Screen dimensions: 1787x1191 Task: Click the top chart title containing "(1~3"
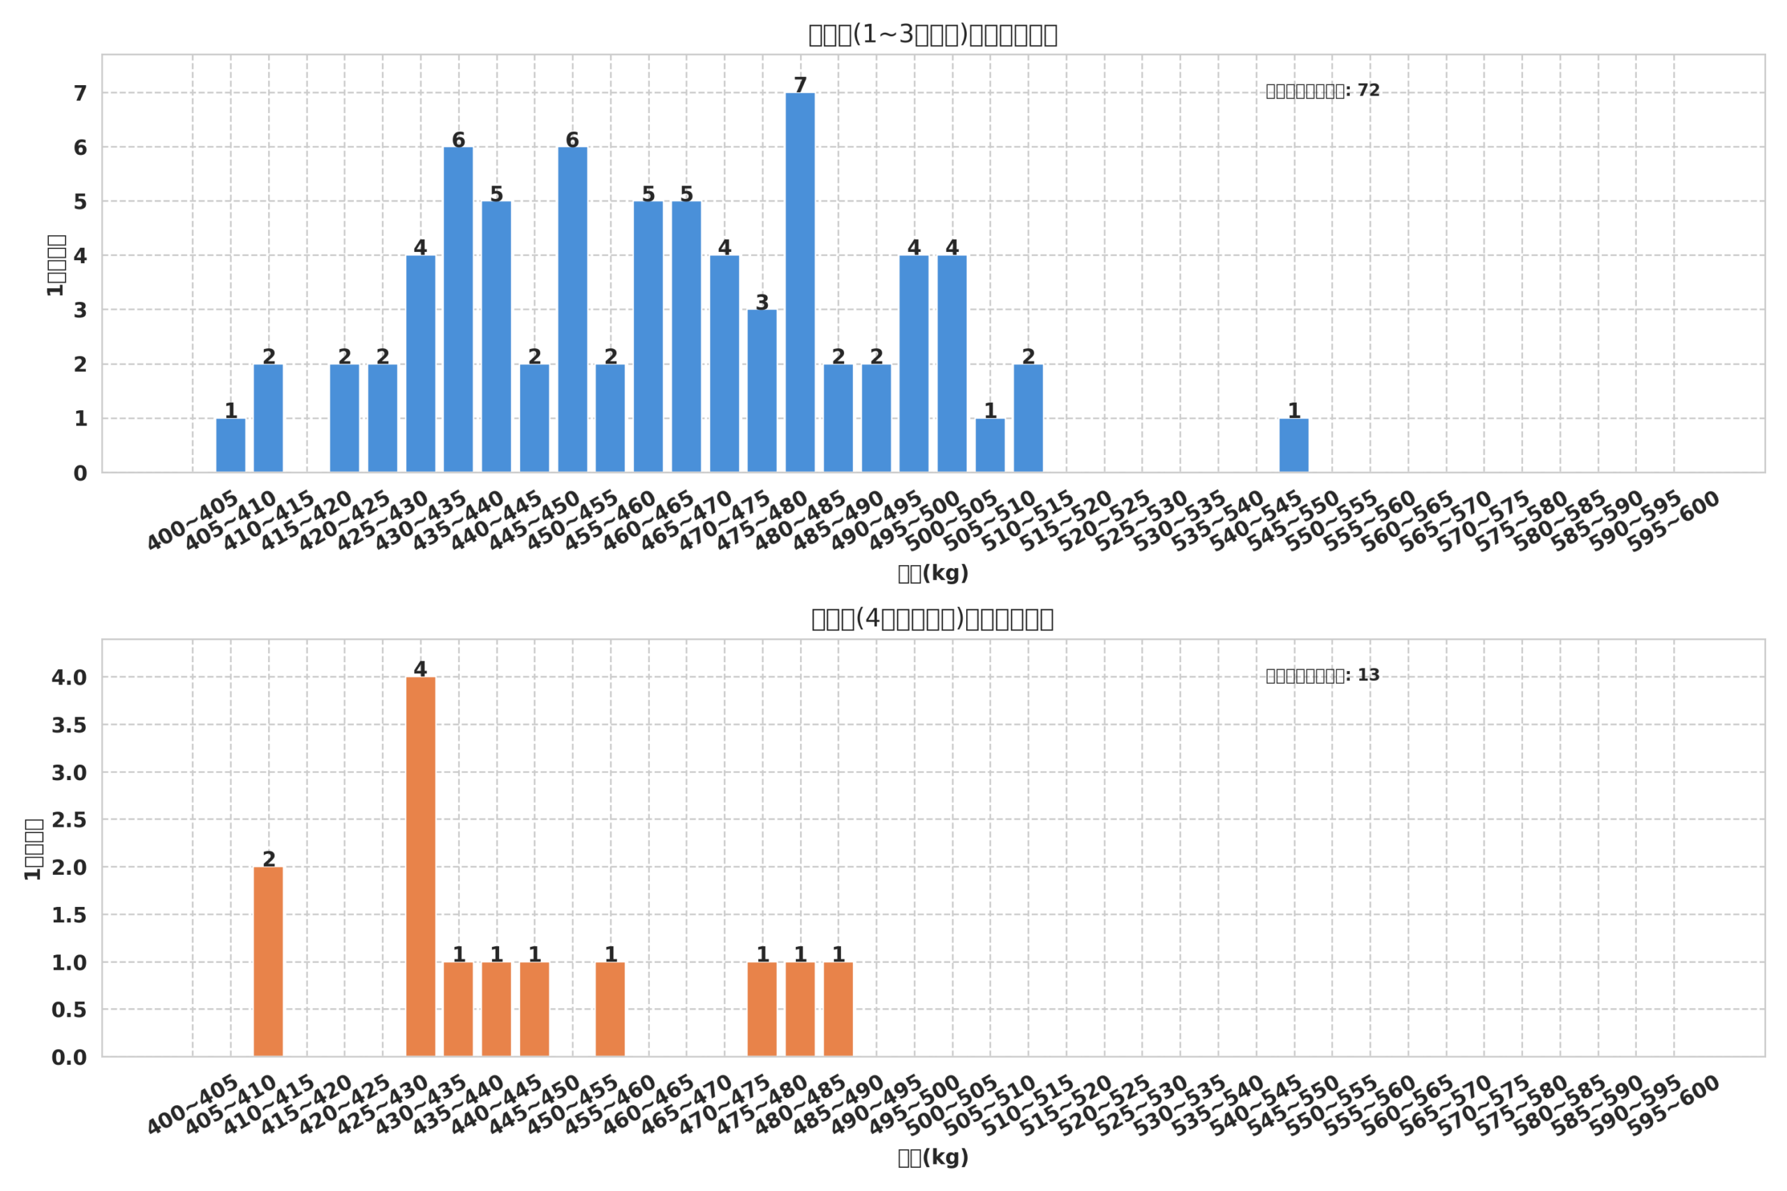click(x=933, y=35)
